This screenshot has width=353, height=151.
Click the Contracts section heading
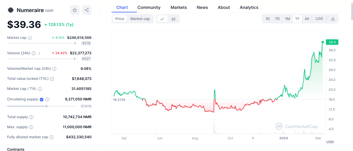pyautogui.click(x=16, y=149)
